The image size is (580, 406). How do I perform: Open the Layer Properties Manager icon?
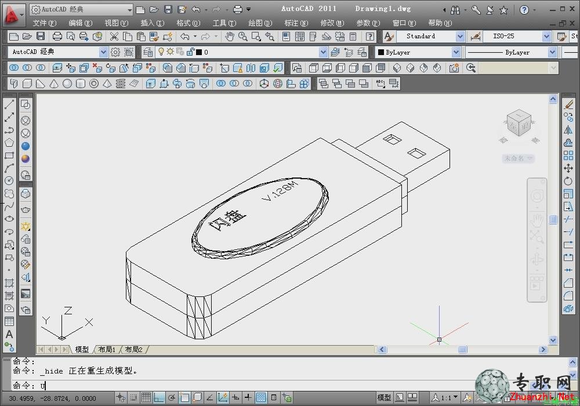[x=148, y=52]
